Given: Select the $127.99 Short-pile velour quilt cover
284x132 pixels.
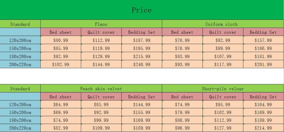Looking at the screenshot, I should (223, 128).
